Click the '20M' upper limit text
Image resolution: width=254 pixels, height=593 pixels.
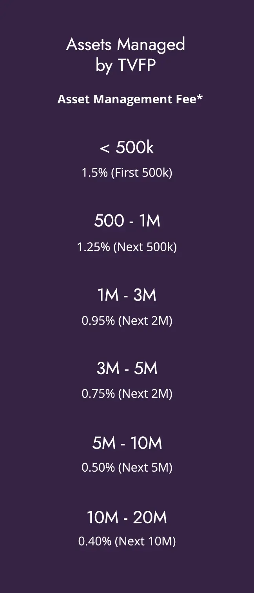coord(150,517)
